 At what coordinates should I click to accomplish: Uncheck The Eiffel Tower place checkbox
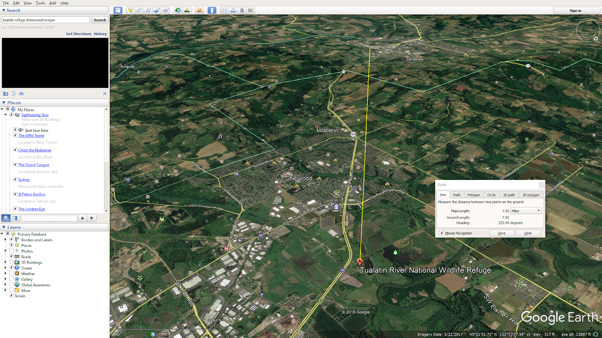[x=15, y=135]
